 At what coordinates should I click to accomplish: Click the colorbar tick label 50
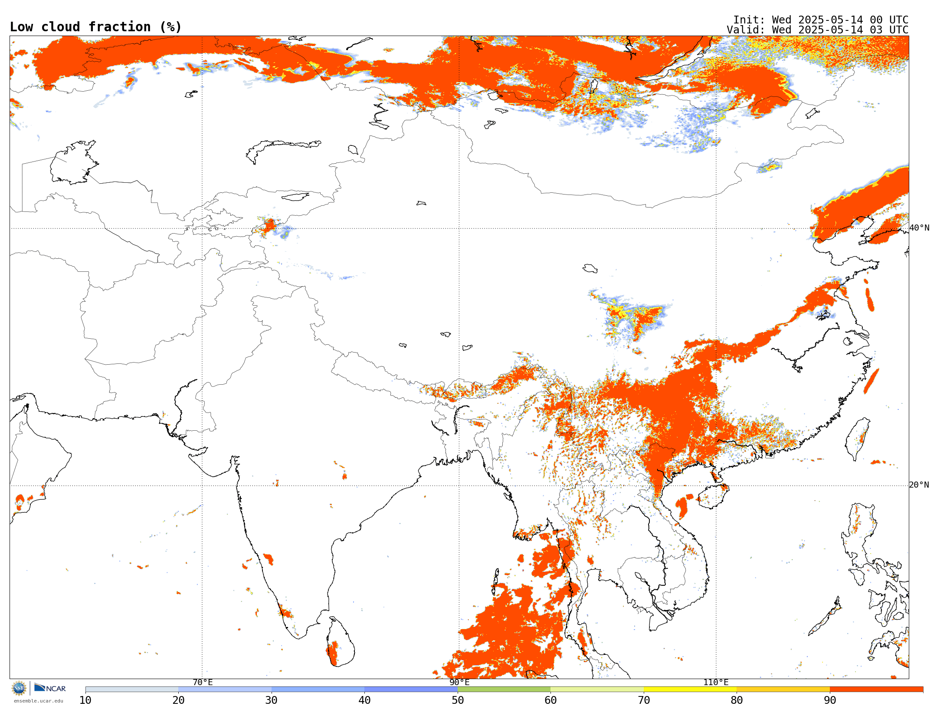point(458,700)
